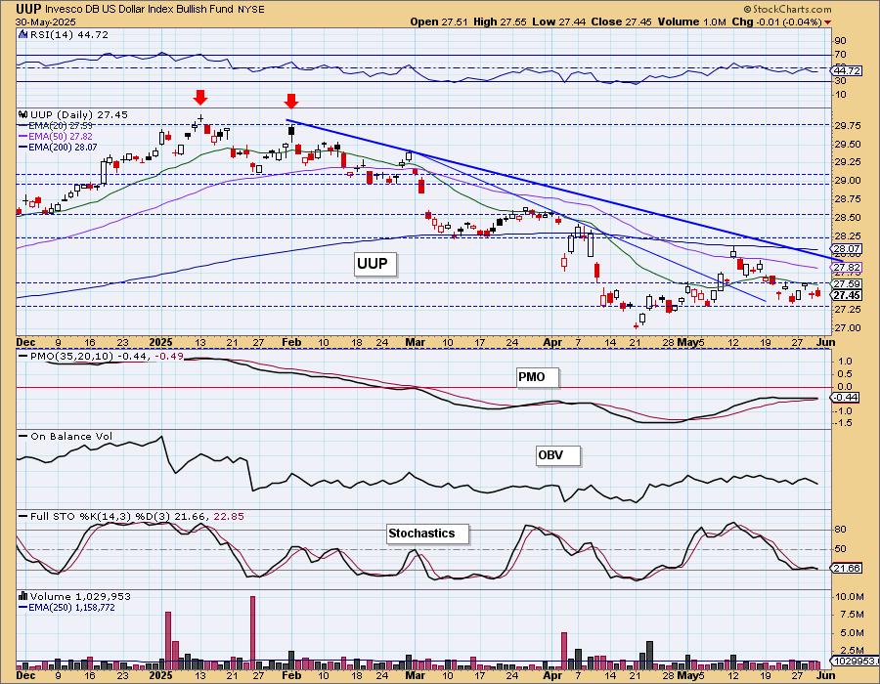
Task: Click the purple EMA(50) legend line swatch
Action: pyautogui.click(x=23, y=136)
